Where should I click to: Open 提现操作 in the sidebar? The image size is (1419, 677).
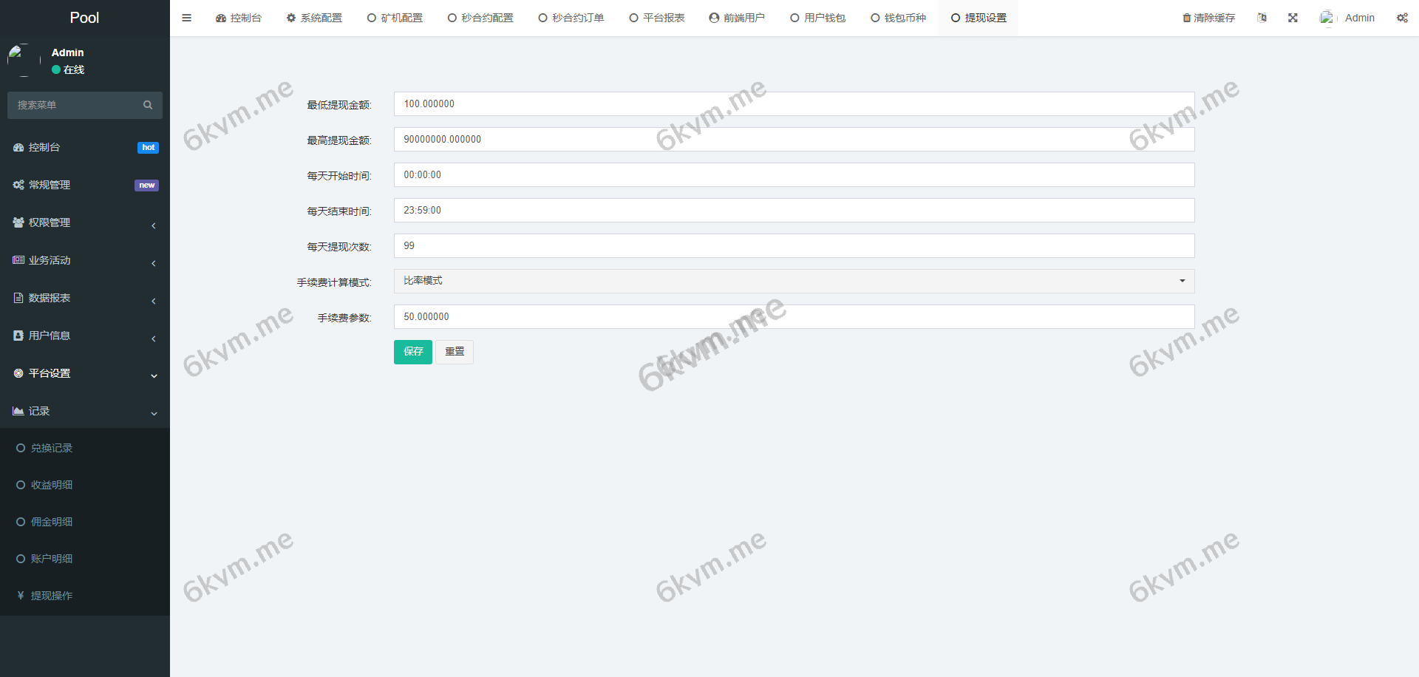tap(52, 595)
